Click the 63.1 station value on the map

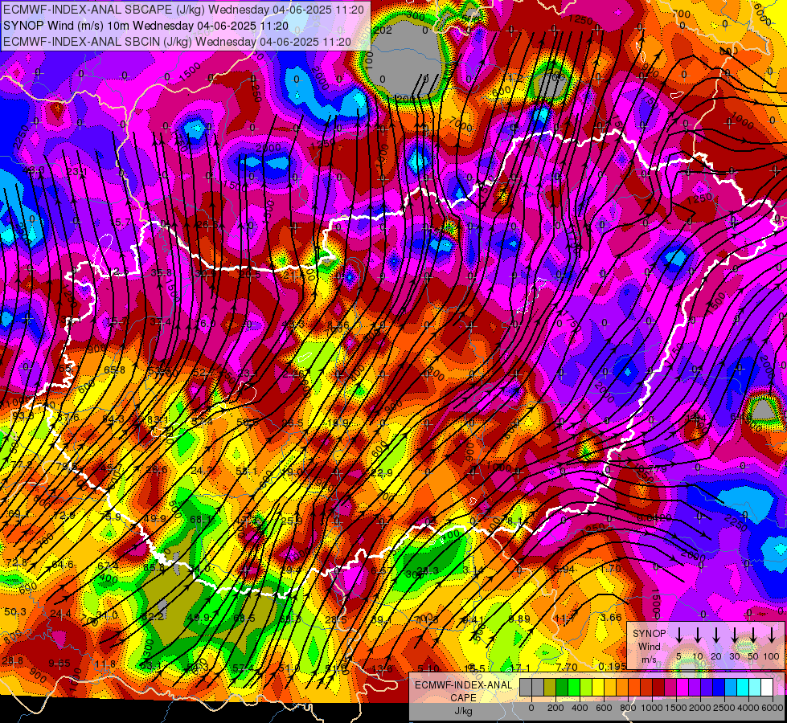150,666
